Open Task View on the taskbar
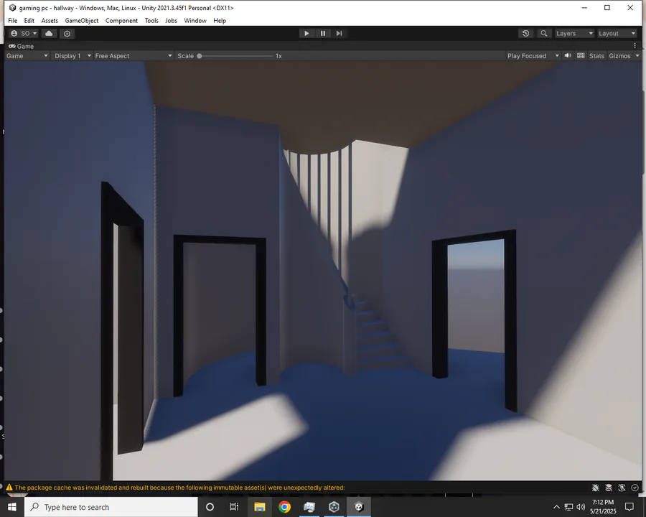Image resolution: width=646 pixels, height=517 pixels. click(234, 507)
